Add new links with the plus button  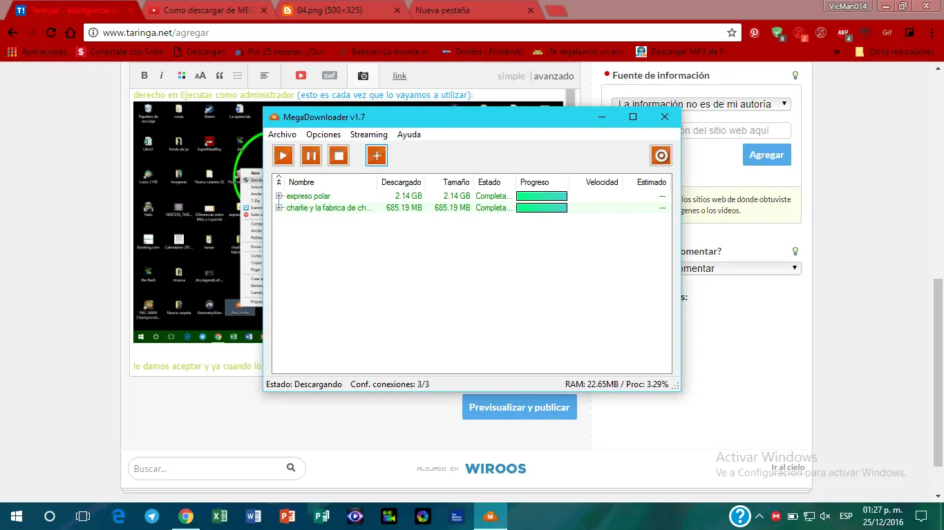tap(377, 155)
